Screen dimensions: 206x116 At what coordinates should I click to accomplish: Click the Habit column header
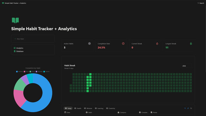pyautogui.click(x=89, y=112)
